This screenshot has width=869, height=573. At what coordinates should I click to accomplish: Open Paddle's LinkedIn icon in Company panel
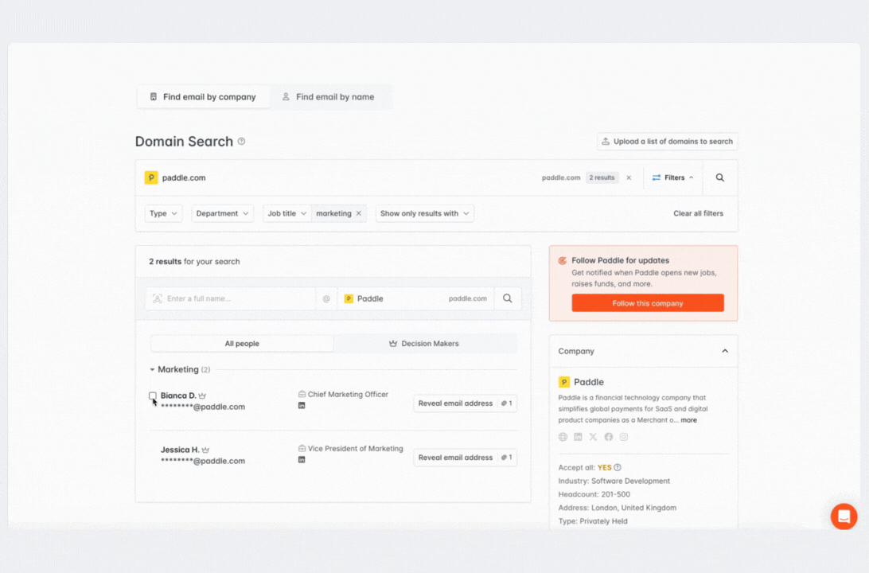point(578,437)
